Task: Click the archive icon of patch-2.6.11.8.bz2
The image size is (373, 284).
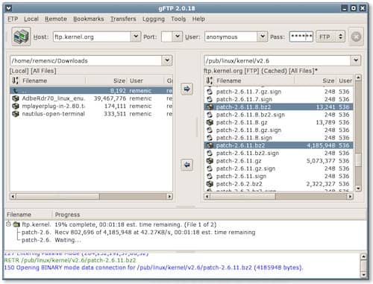Action: (x=210, y=107)
